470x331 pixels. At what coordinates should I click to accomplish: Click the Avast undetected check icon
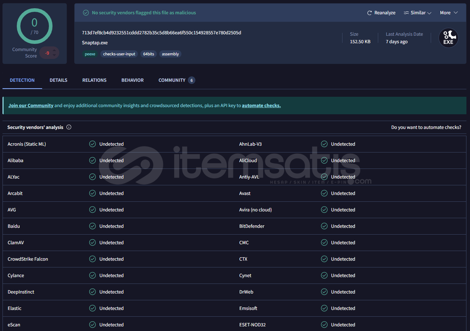coord(324,193)
